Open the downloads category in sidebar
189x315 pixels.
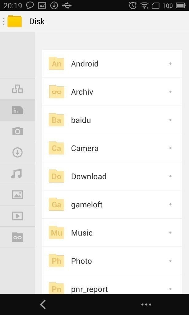[17, 153]
